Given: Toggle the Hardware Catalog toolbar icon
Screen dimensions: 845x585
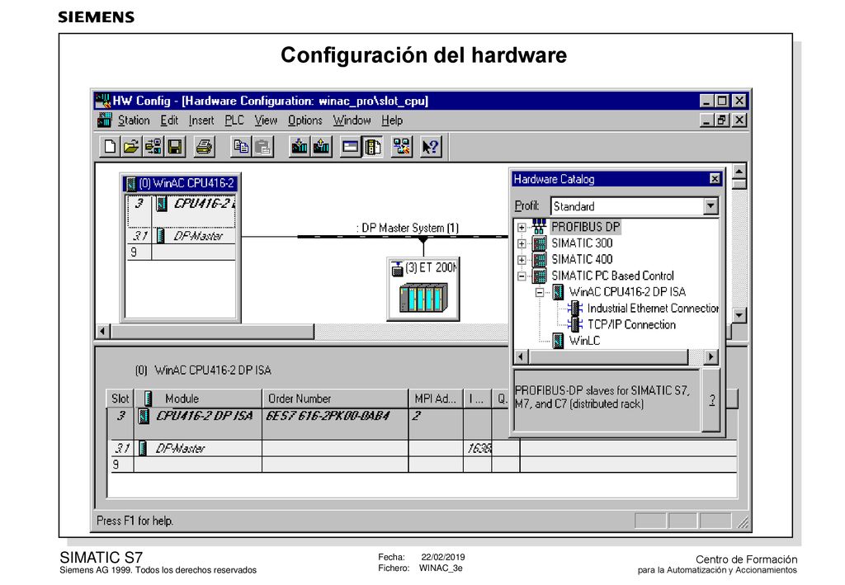Looking at the screenshot, I should tap(372, 147).
